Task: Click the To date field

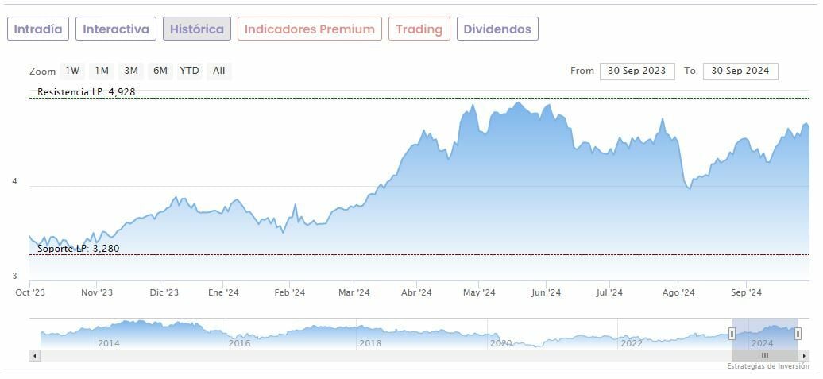Action: pyautogui.click(x=740, y=71)
